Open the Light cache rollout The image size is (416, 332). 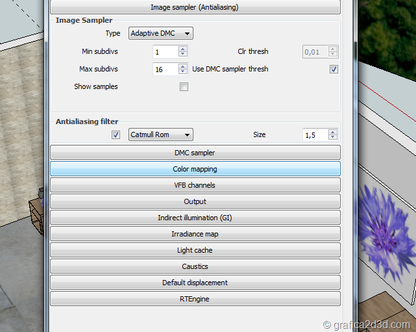click(195, 250)
